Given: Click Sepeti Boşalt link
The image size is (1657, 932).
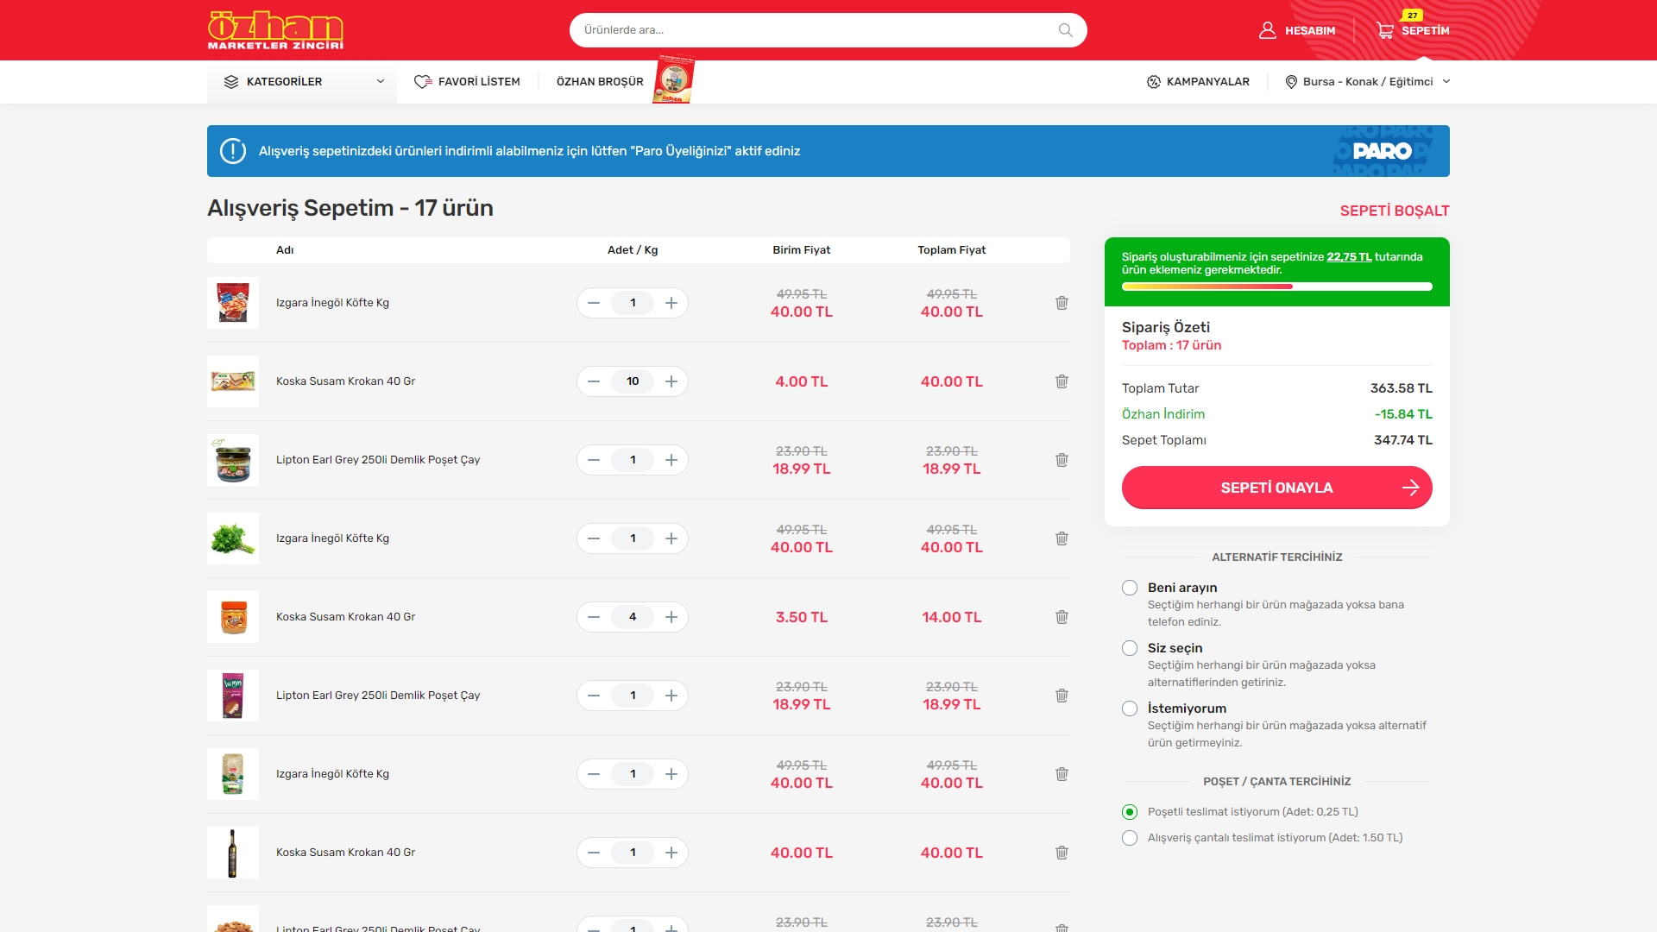Looking at the screenshot, I should click(1395, 211).
